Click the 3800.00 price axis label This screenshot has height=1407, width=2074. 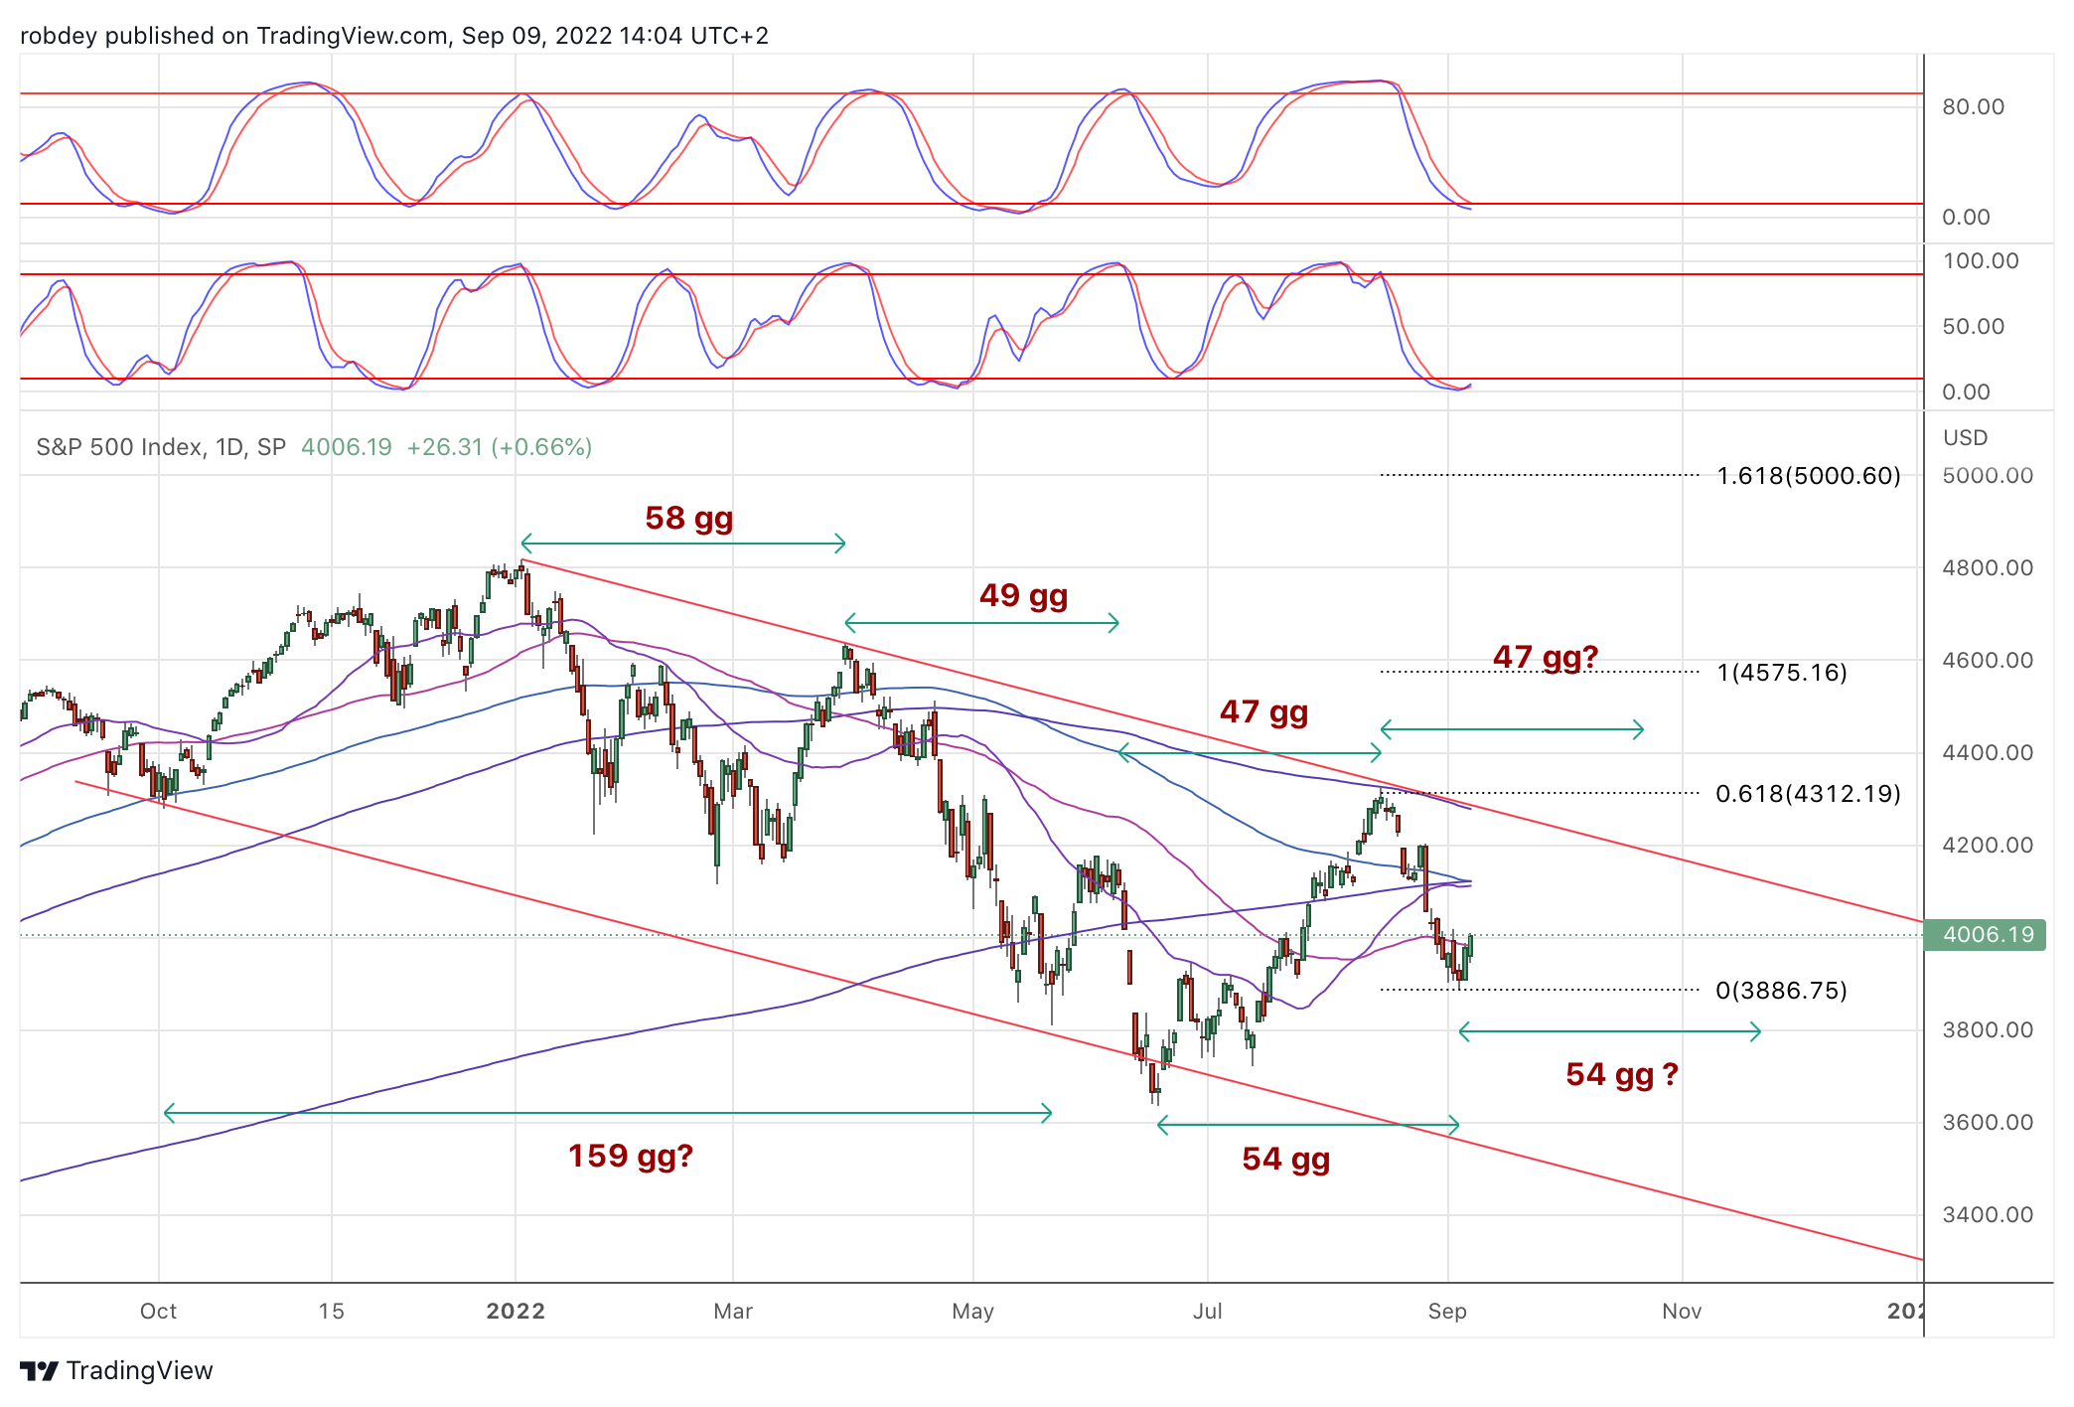click(x=1989, y=1030)
